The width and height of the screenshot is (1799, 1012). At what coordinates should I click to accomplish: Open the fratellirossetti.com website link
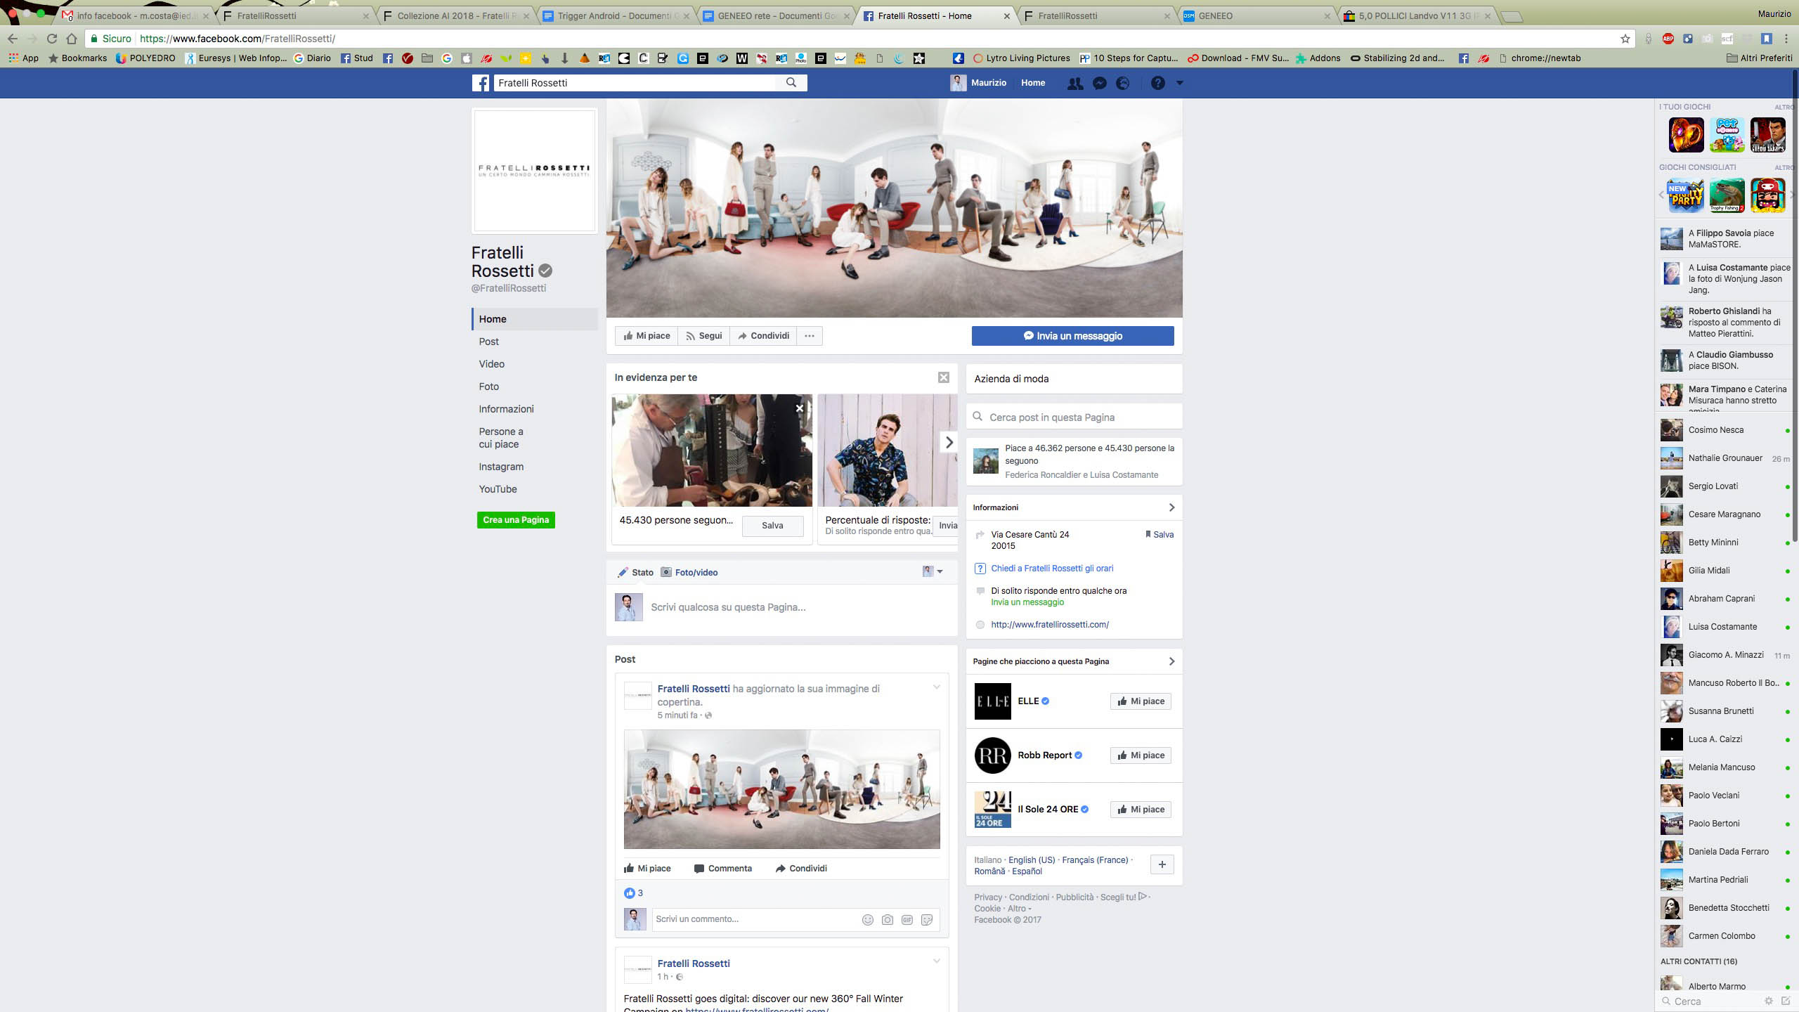pyautogui.click(x=1050, y=625)
